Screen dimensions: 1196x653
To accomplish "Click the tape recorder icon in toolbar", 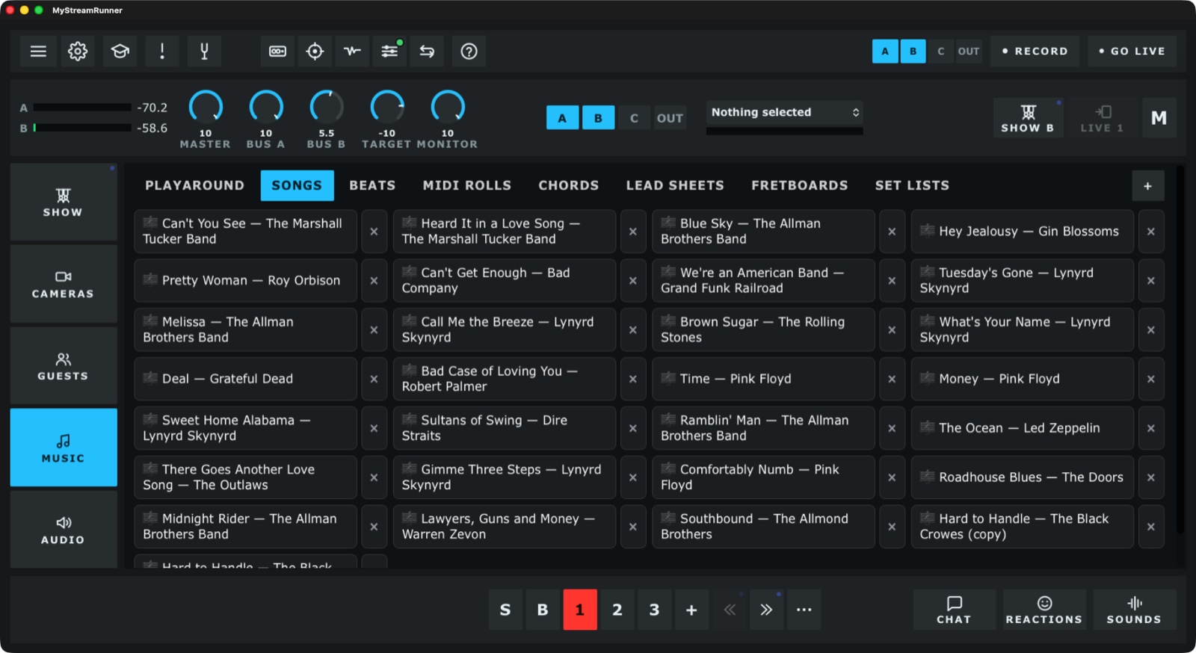I will (x=277, y=52).
